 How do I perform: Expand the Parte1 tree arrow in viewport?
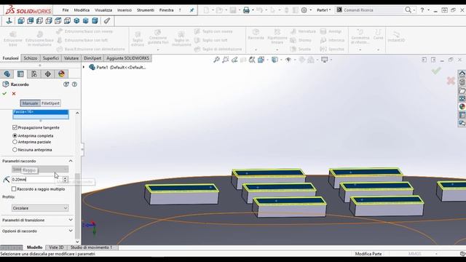[x=84, y=67]
